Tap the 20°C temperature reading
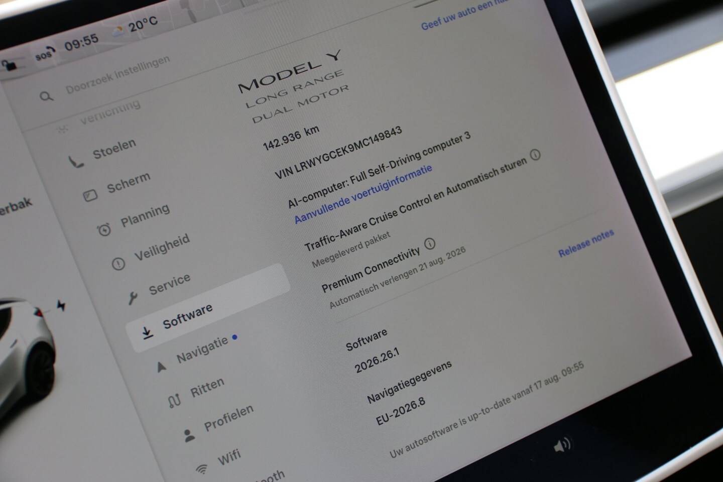The image size is (723, 482). click(143, 23)
